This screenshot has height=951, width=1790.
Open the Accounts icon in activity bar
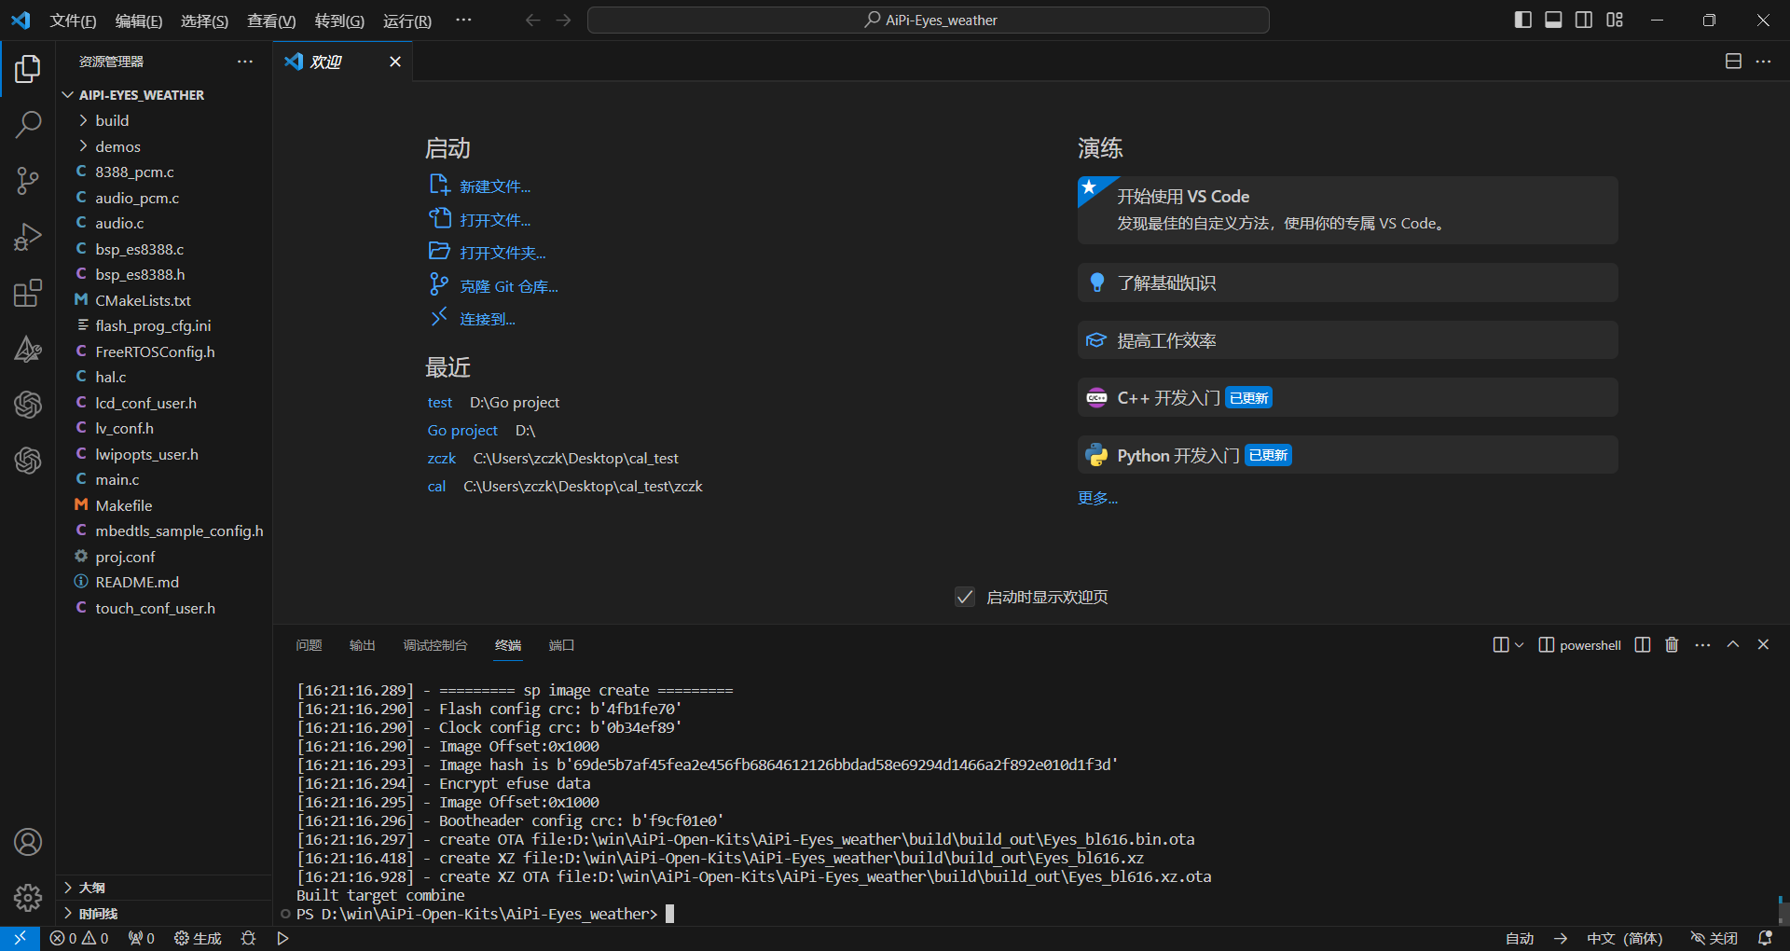[28, 842]
